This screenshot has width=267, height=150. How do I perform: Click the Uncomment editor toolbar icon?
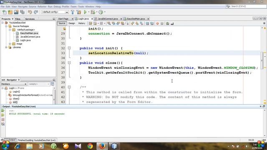click(x=172, y=23)
